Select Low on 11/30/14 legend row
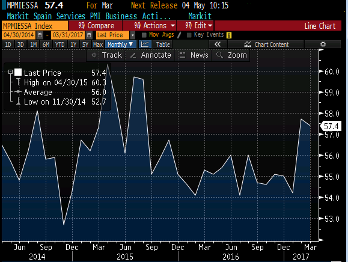348x262 pixels. coord(61,102)
